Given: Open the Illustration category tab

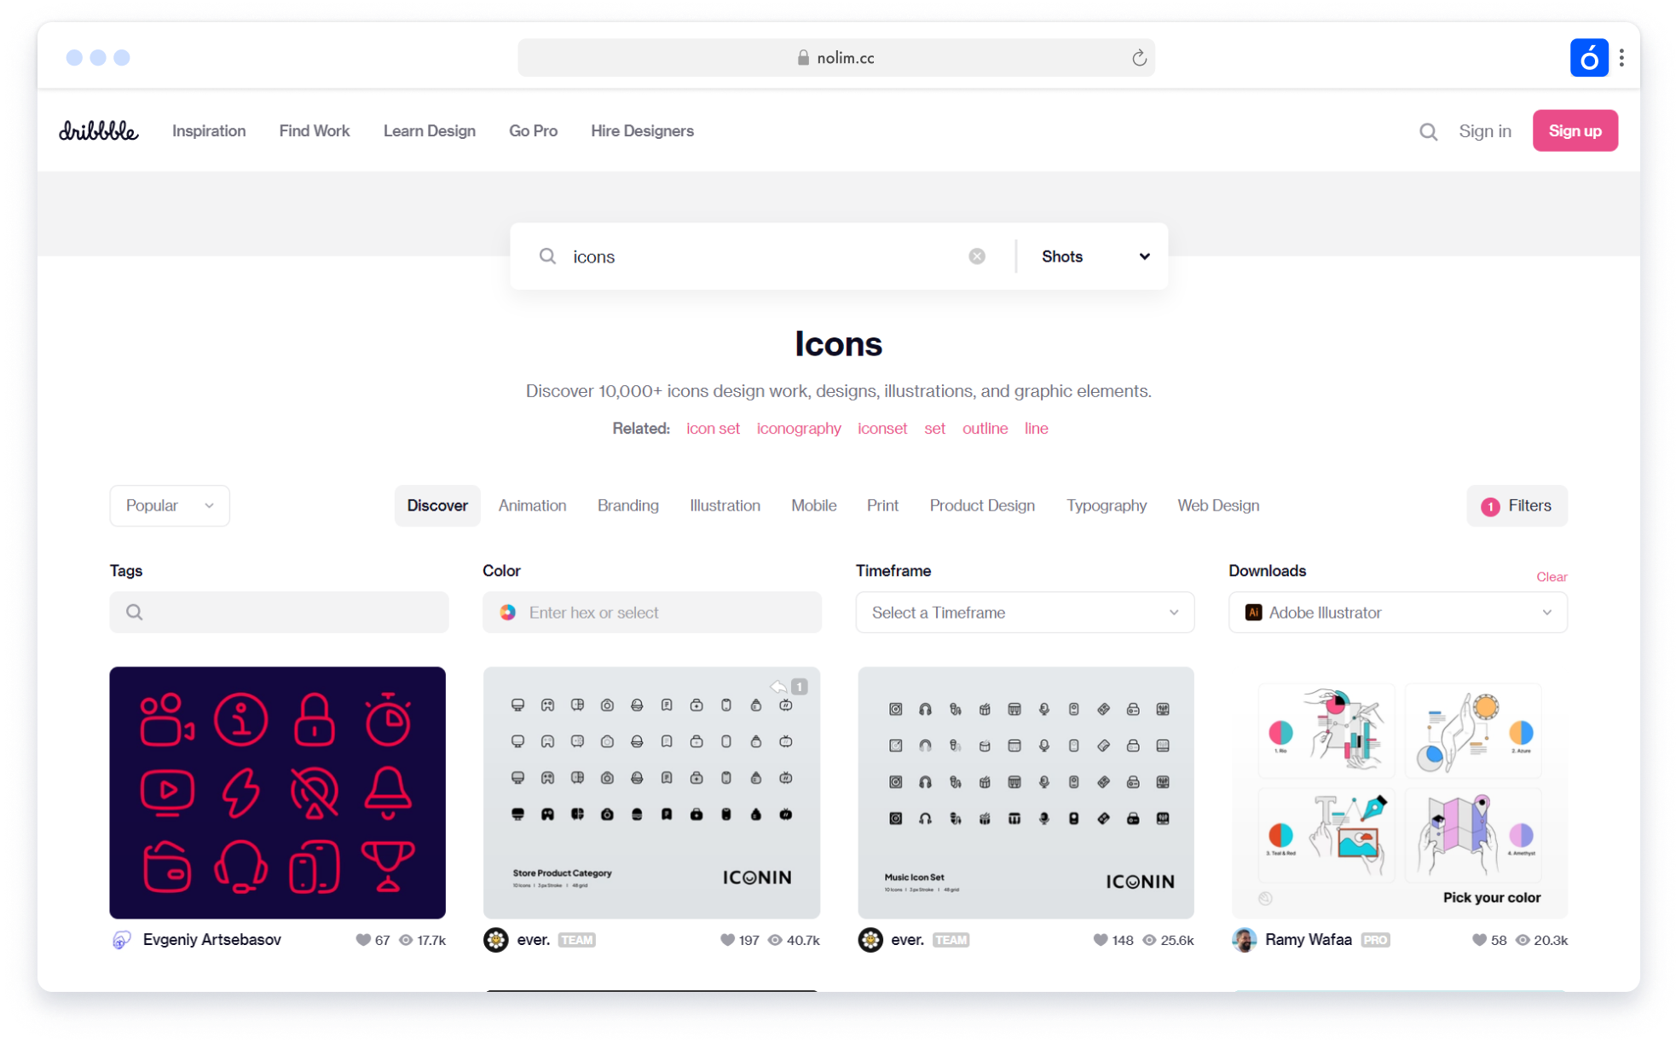Looking at the screenshot, I should point(725,506).
